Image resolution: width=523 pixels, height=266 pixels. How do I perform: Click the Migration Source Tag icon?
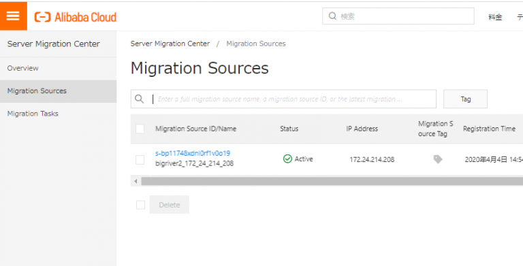[438, 159]
